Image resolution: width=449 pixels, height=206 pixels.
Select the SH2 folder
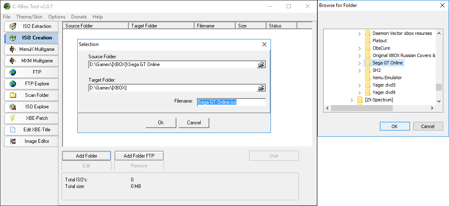377,70
